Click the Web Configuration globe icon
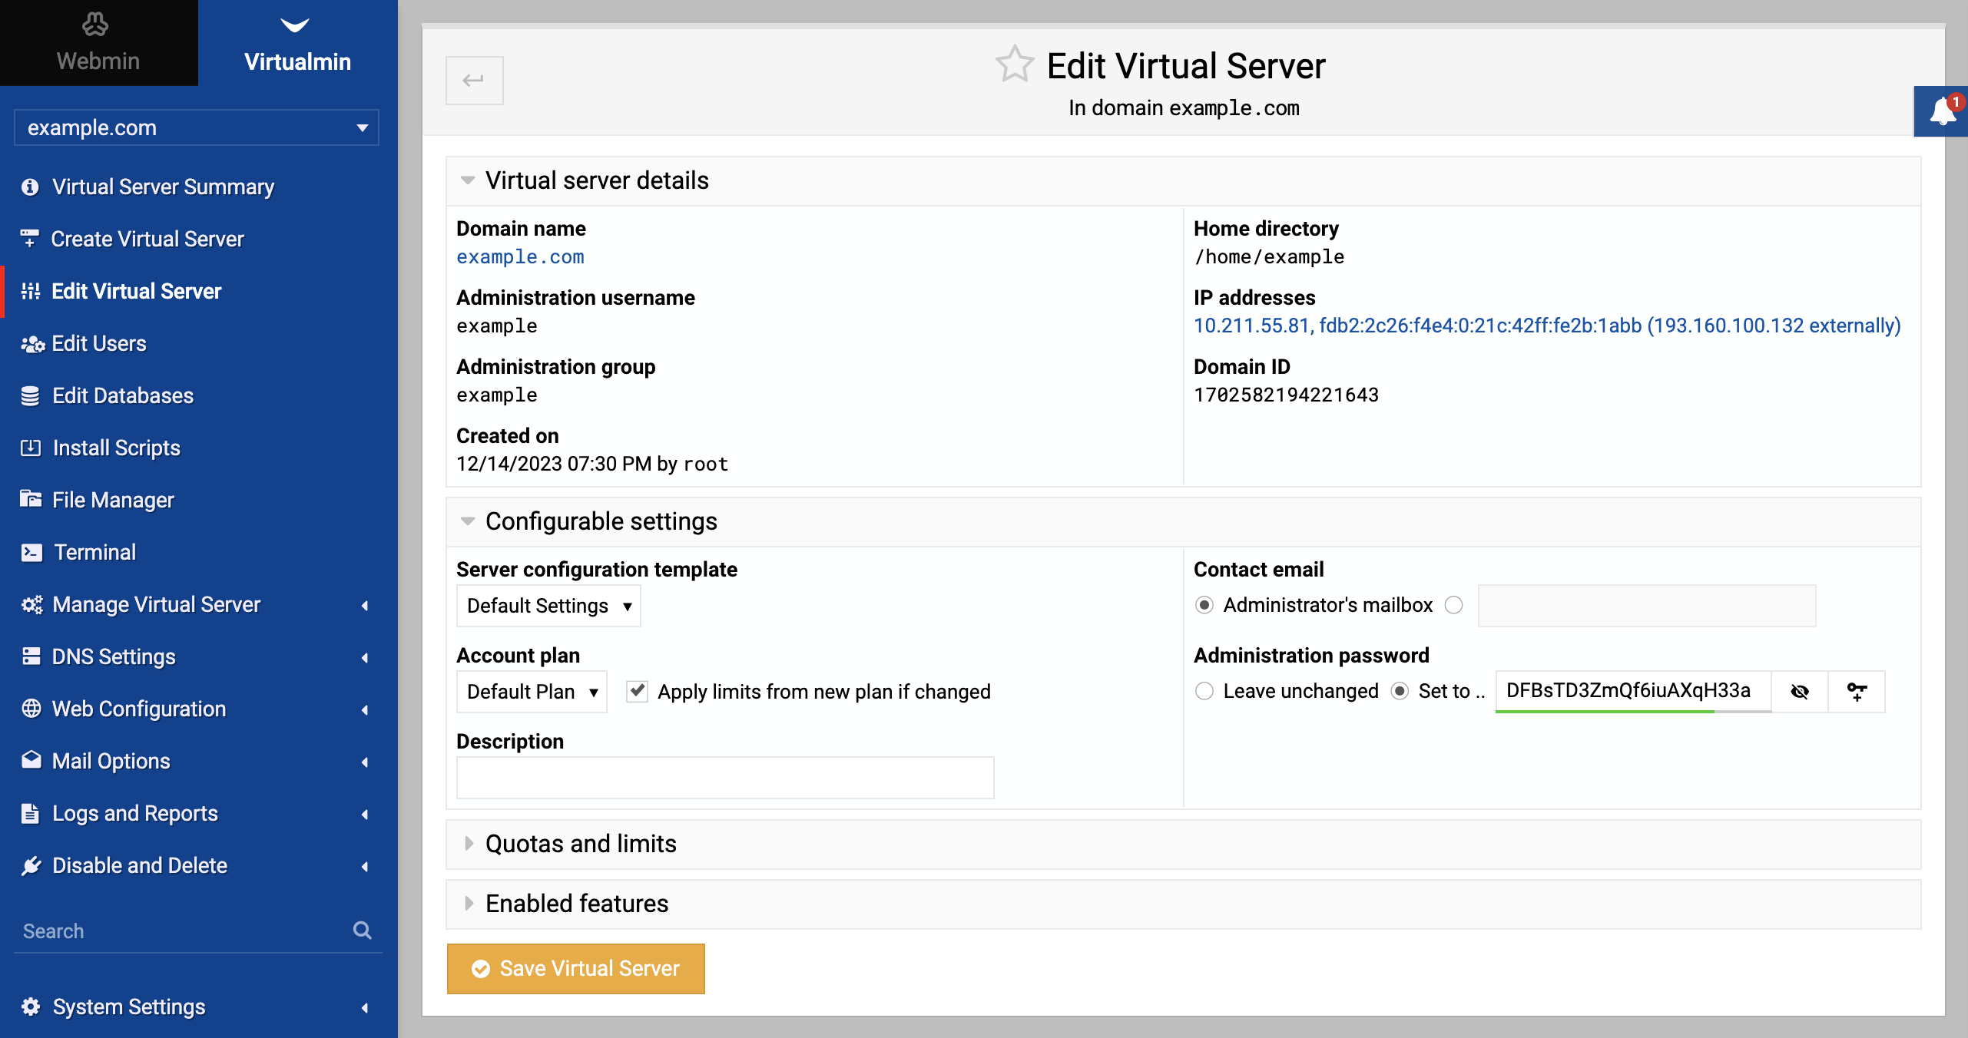The width and height of the screenshot is (1968, 1038). click(31, 708)
